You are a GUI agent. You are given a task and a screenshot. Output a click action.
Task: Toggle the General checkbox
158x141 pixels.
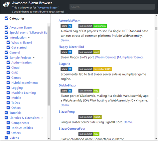6,53
